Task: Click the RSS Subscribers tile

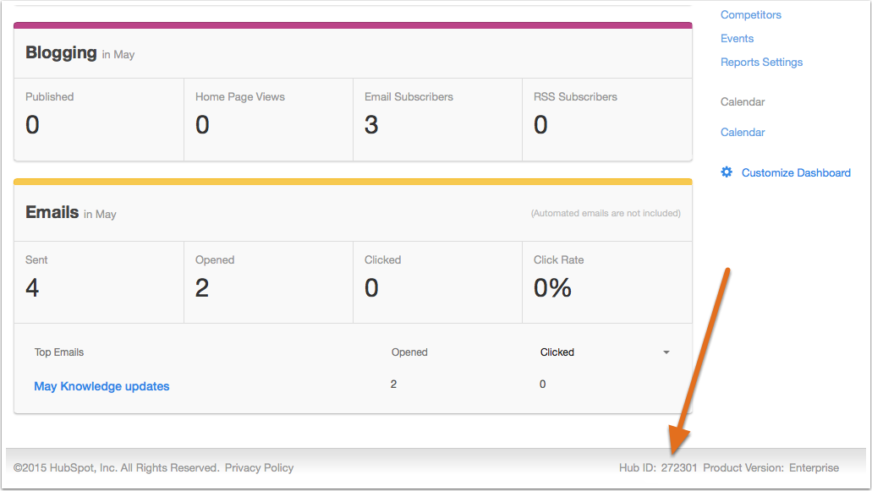Action: 607,119
